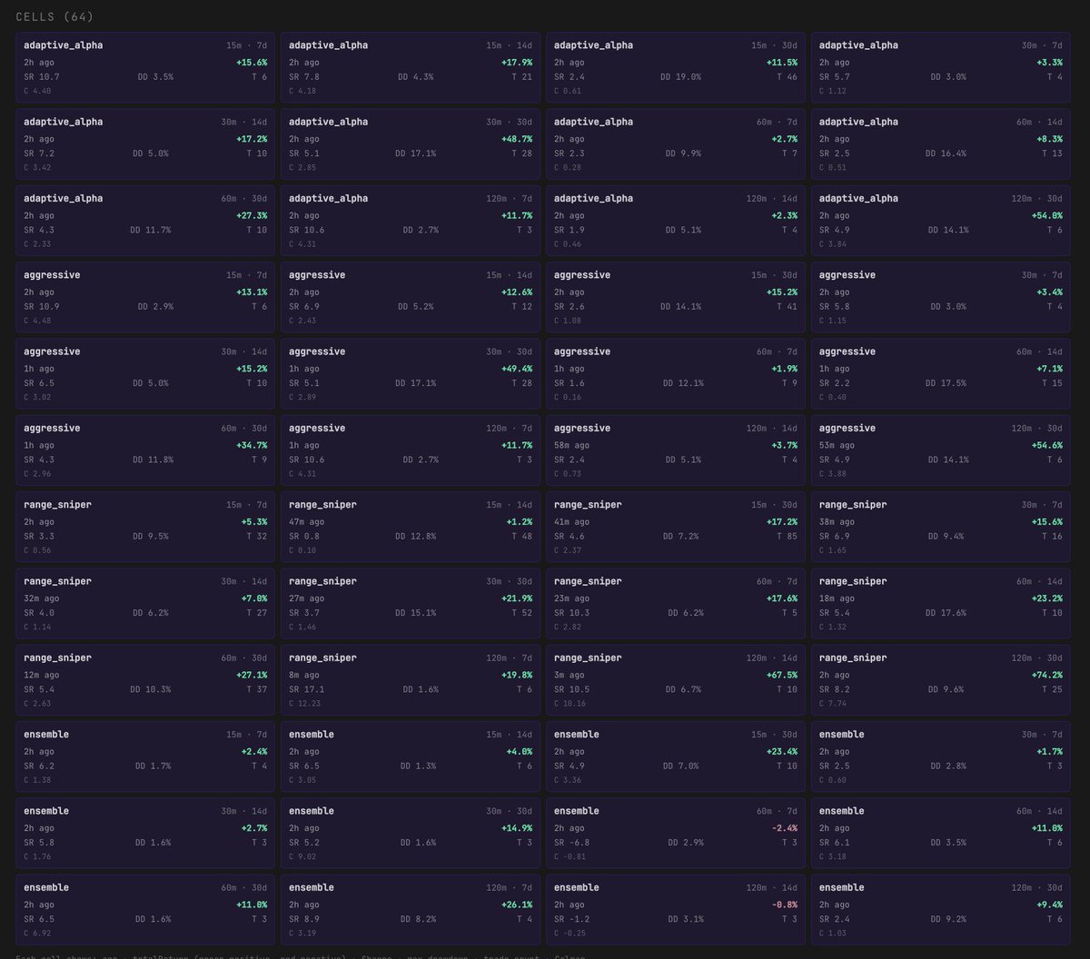Click the +8.3% return in adaptive_alpha 60m · 14d

pos(1050,139)
